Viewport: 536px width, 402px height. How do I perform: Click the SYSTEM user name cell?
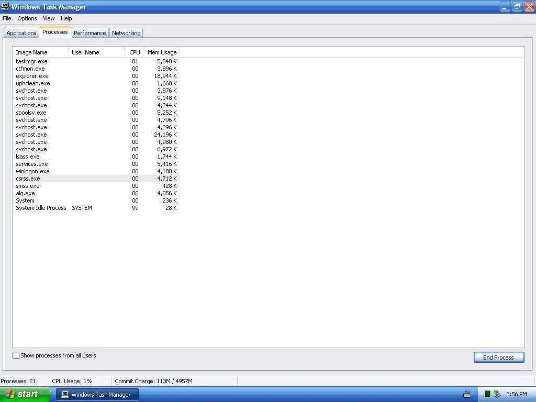(82, 208)
